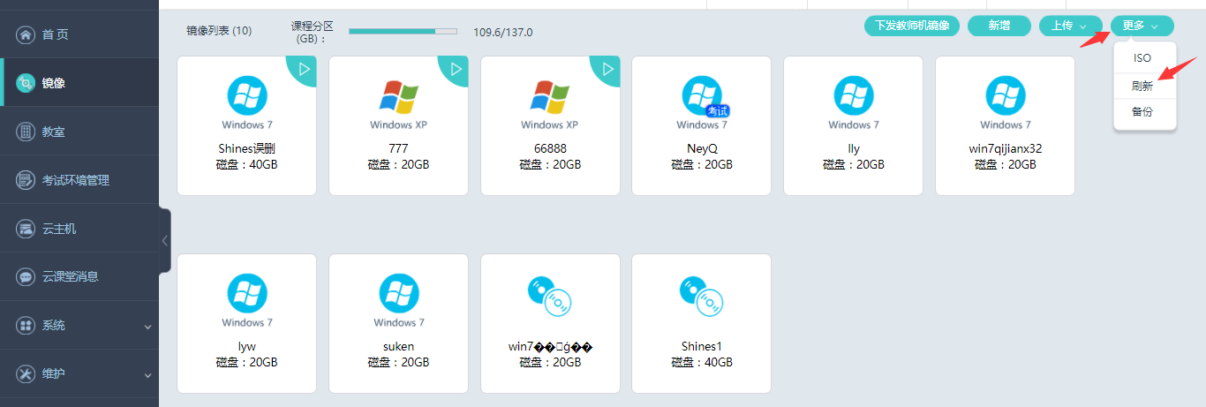Click the disc icon above win7 garbled name
The height and width of the screenshot is (407, 1206).
[549, 296]
